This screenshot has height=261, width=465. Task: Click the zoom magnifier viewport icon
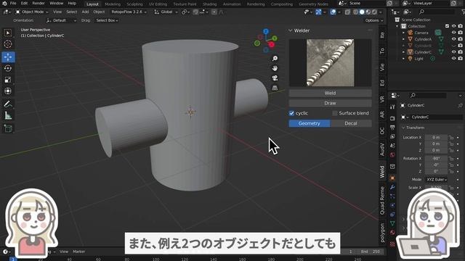(x=275, y=59)
